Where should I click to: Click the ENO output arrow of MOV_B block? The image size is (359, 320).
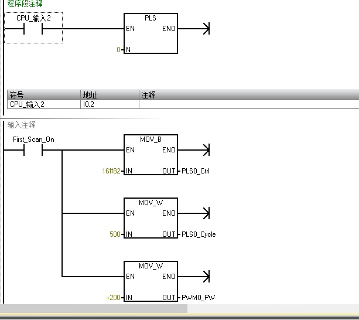[x=205, y=150]
